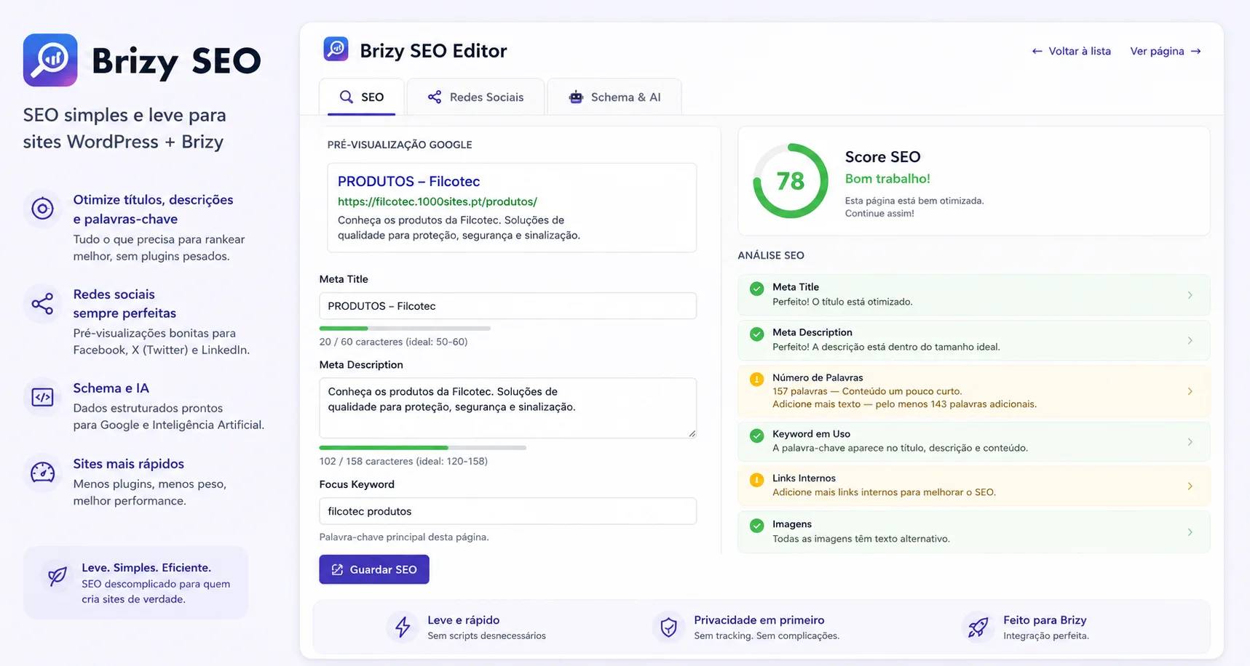1250x666 pixels.
Task: Click the speedometer icon beside Sites mais rápidos
Action: [x=42, y=473]
